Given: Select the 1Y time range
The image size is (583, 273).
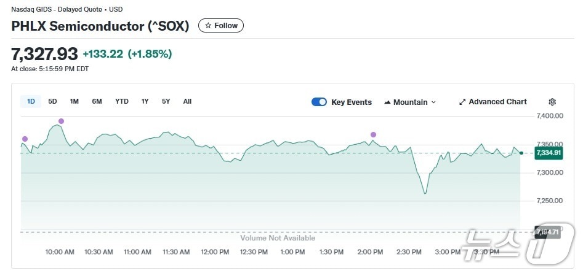Looking at the screenshot, I should pos(145,101).
